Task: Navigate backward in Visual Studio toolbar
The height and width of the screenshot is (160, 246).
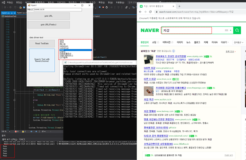Action: click(5, 7)
